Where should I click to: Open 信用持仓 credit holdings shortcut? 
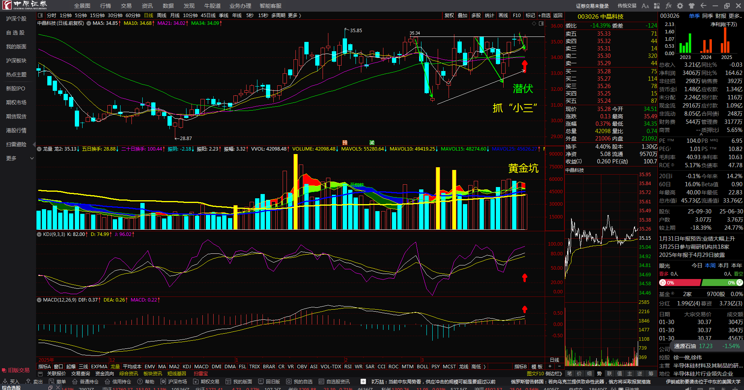coord(118,382)
